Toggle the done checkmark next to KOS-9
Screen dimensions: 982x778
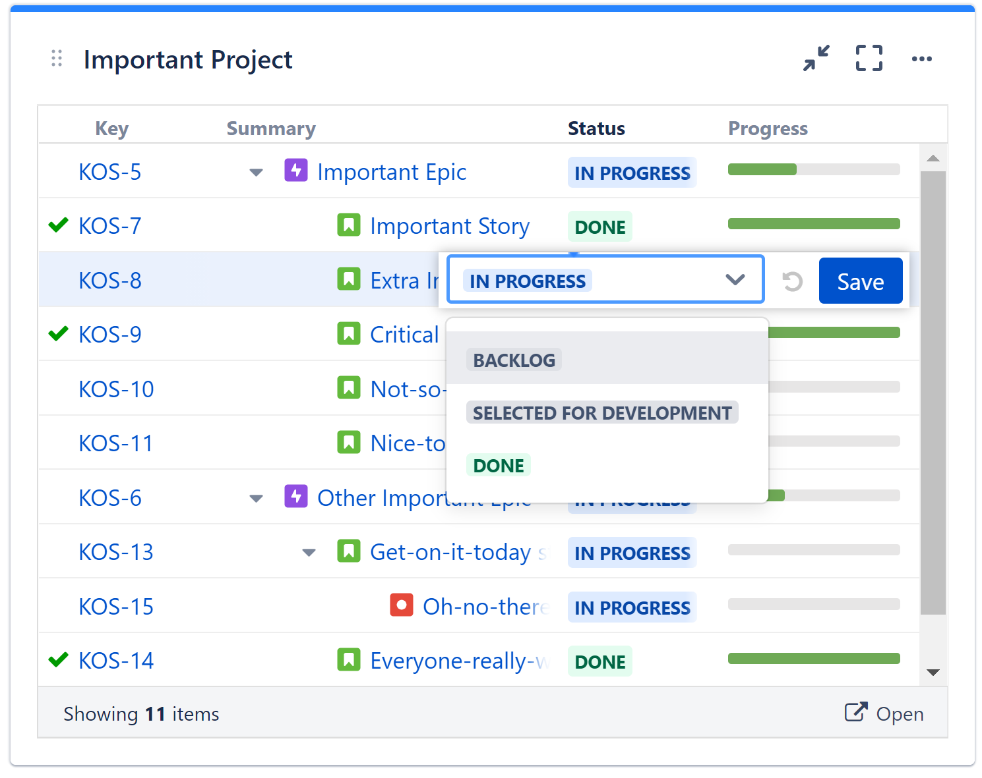tap(58, 333)
